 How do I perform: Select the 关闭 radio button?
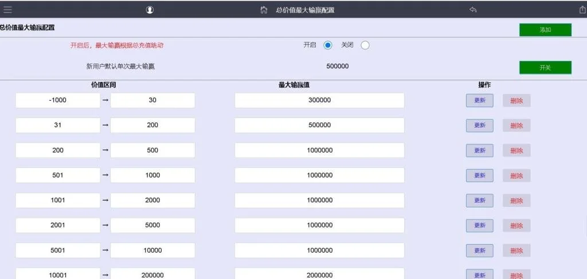pyautogui.click(x=365, y=45)
